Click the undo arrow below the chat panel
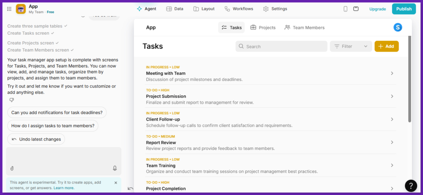Screen dimensions: 423x195 click(131, 188)
